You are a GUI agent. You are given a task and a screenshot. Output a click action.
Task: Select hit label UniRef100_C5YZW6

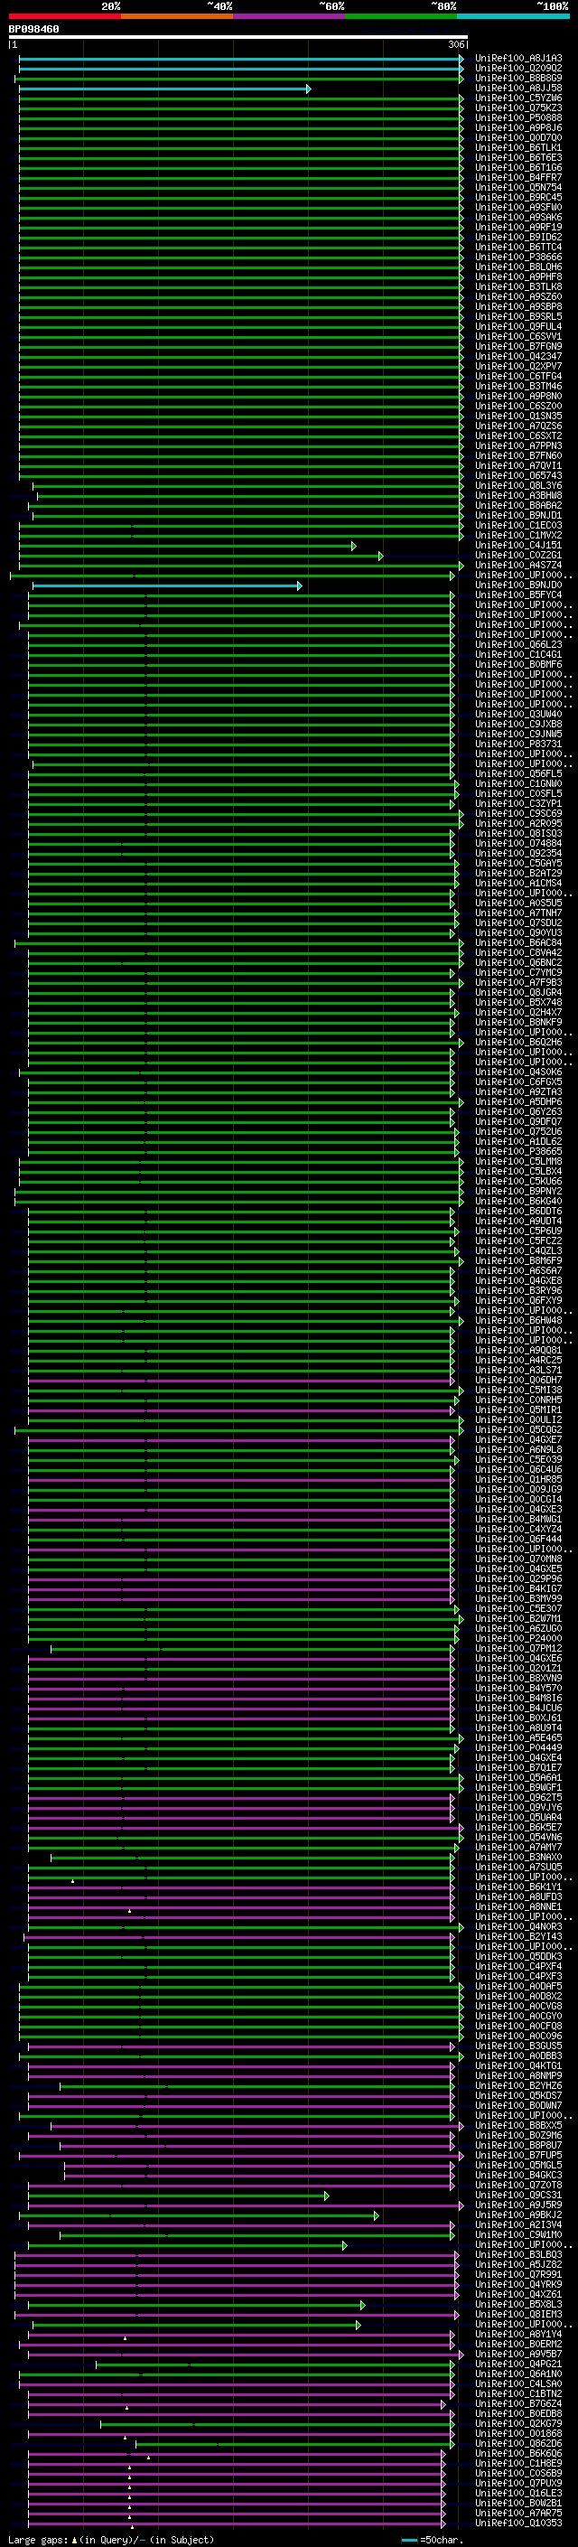[518, 98]
